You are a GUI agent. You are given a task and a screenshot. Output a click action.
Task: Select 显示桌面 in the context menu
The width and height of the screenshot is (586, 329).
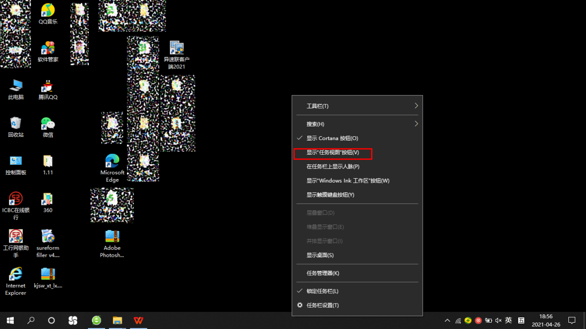click(x=320, y=255)
